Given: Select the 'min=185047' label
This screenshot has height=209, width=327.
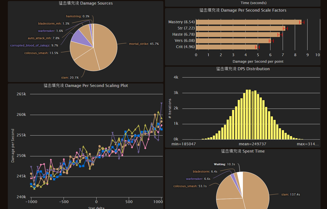Looking at the screenshot, I should tap(184, 144).
